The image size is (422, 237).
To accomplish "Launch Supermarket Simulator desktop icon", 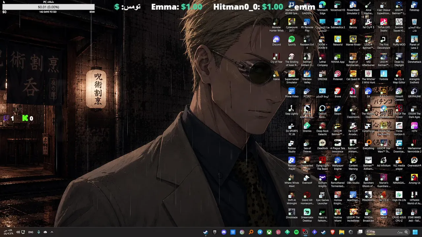I will click(292, 77).
